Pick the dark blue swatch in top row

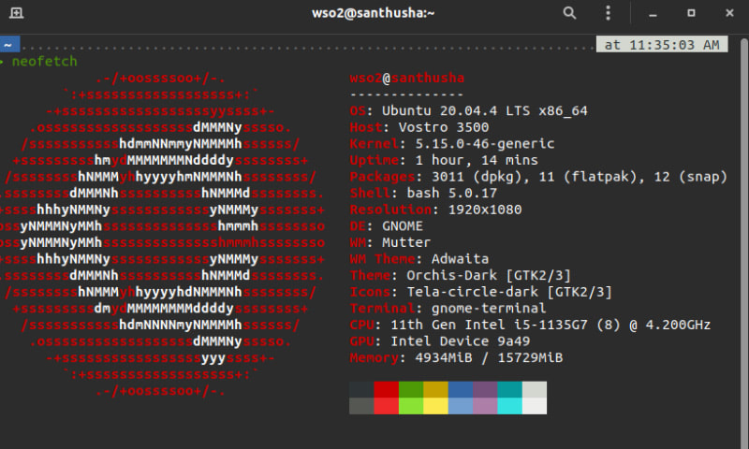pyautogui.click(x=461, y=389)
